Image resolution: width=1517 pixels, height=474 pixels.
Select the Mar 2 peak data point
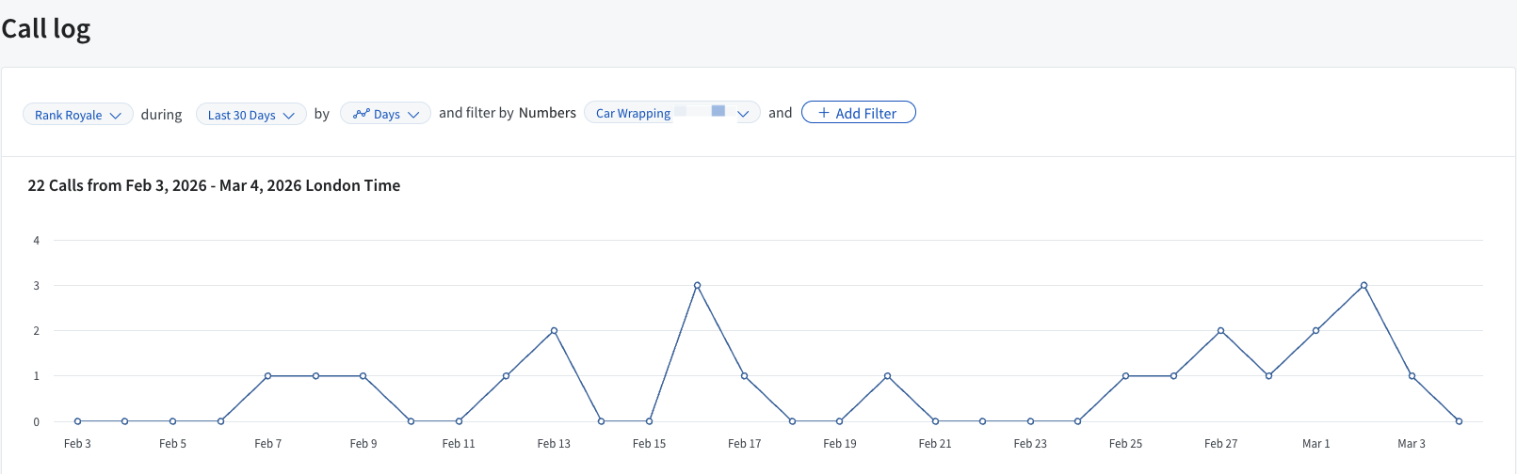[1364, 285]
